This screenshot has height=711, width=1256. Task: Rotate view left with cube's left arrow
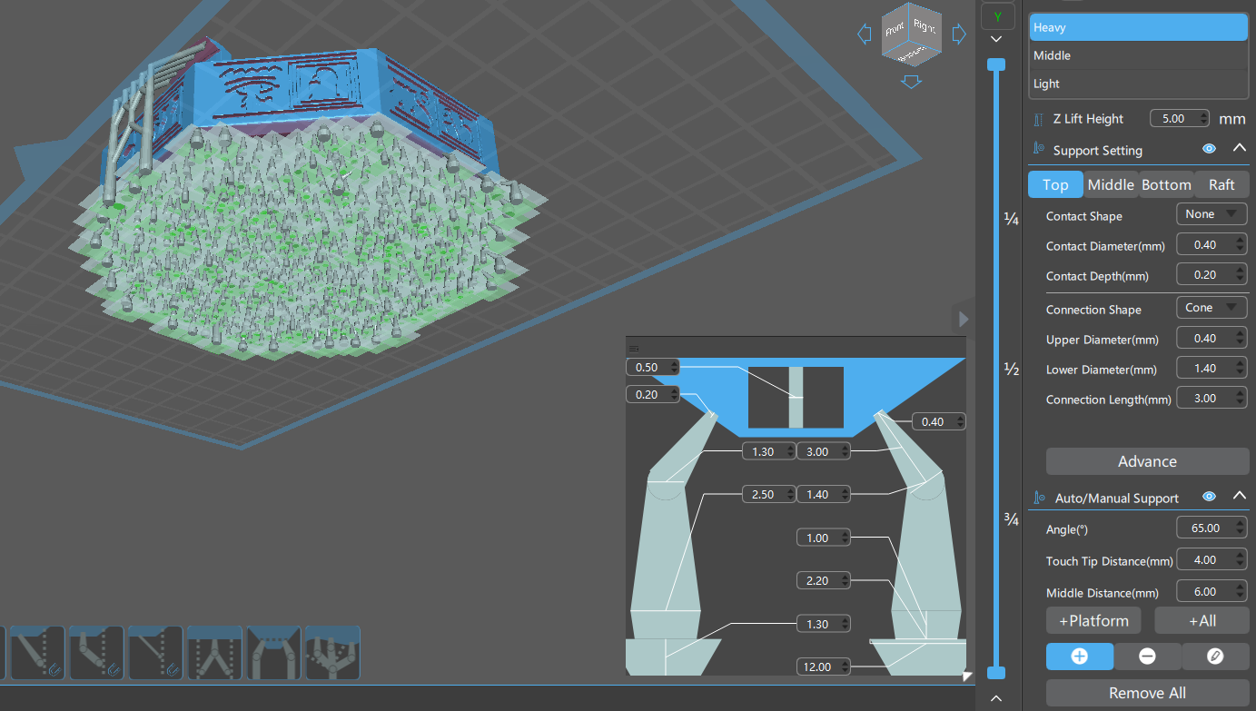pos(865,35)
